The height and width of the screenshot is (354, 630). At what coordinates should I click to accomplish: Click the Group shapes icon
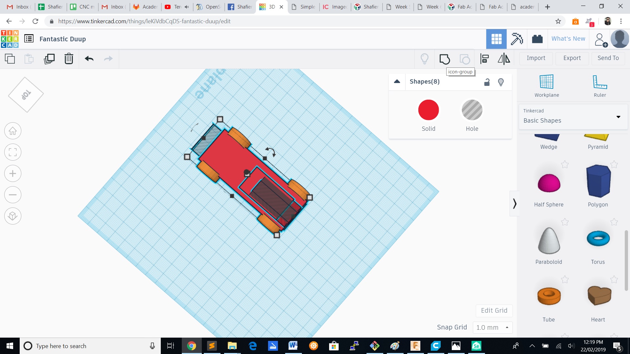445,59
